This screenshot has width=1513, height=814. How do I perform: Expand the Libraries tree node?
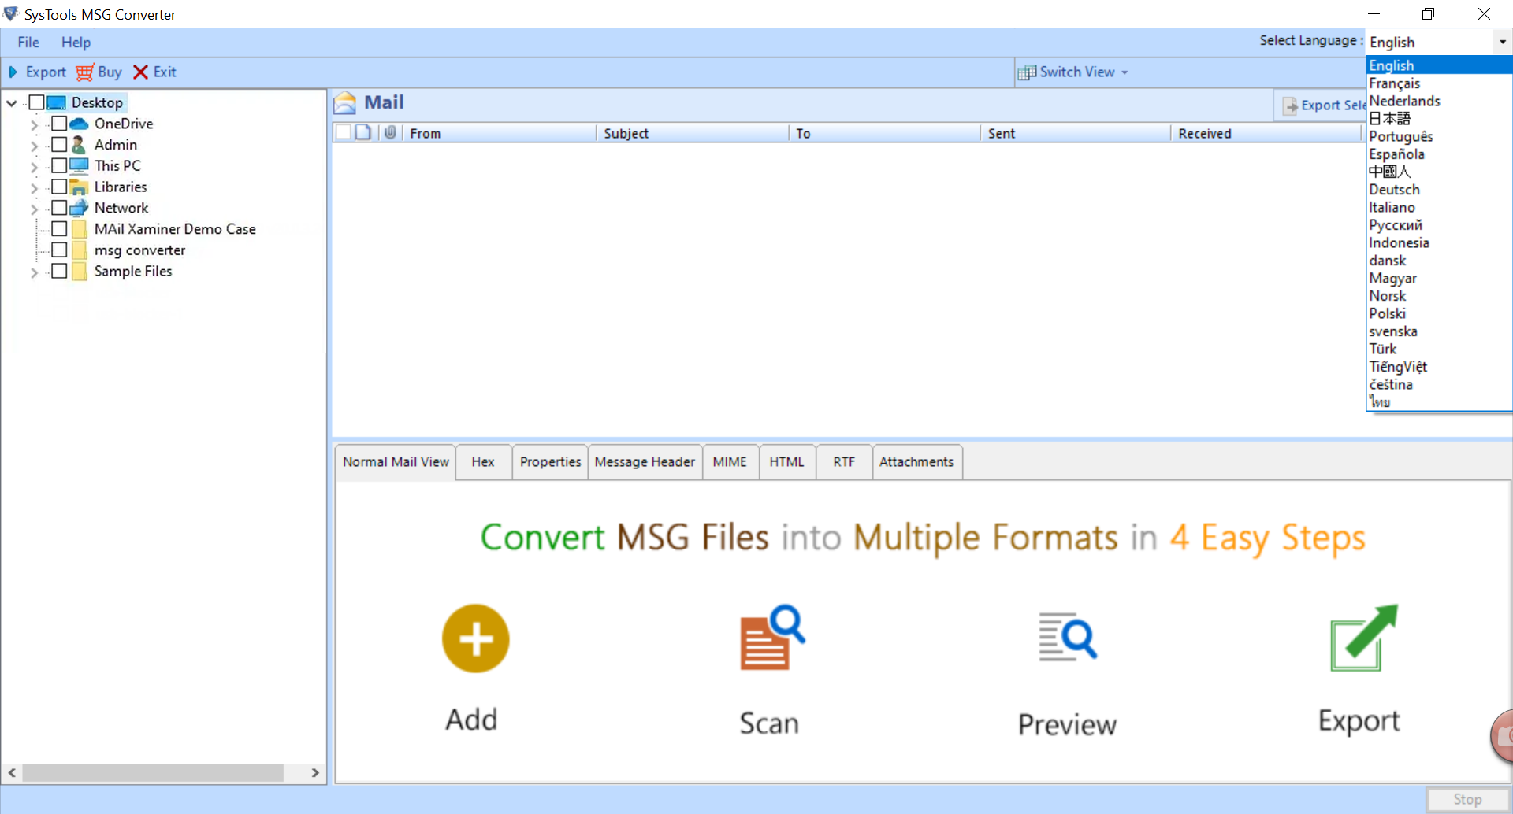click(x=34, y=188)
